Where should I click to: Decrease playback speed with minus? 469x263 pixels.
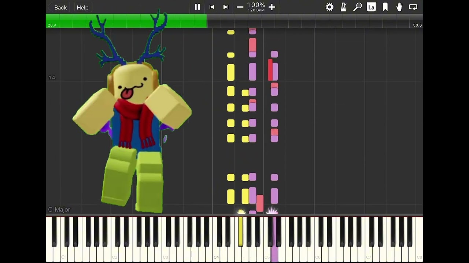coord(240,7)
